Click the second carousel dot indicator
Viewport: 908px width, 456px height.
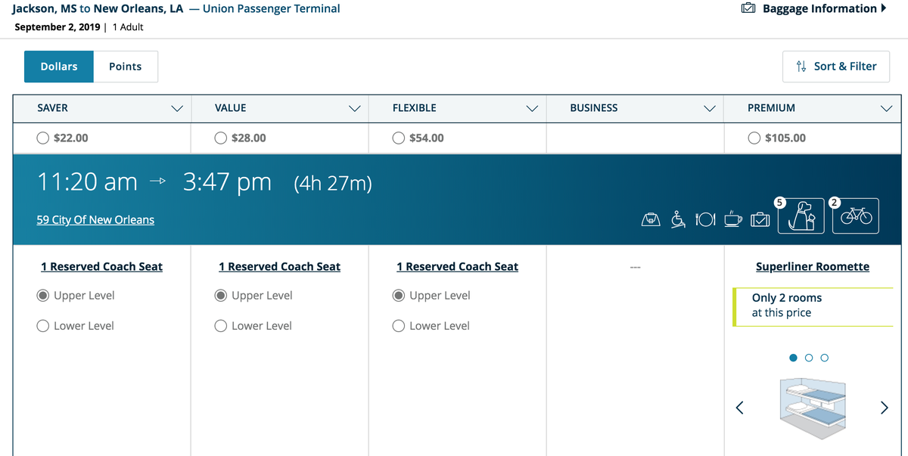[x=808, y=357]
